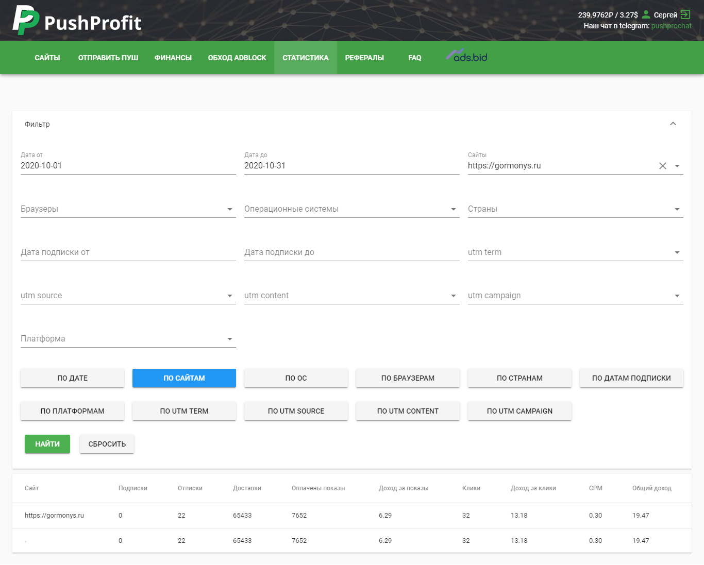Expand the Операционные системы dropdown
The image size is (704, 565).
tap(351, 209)
